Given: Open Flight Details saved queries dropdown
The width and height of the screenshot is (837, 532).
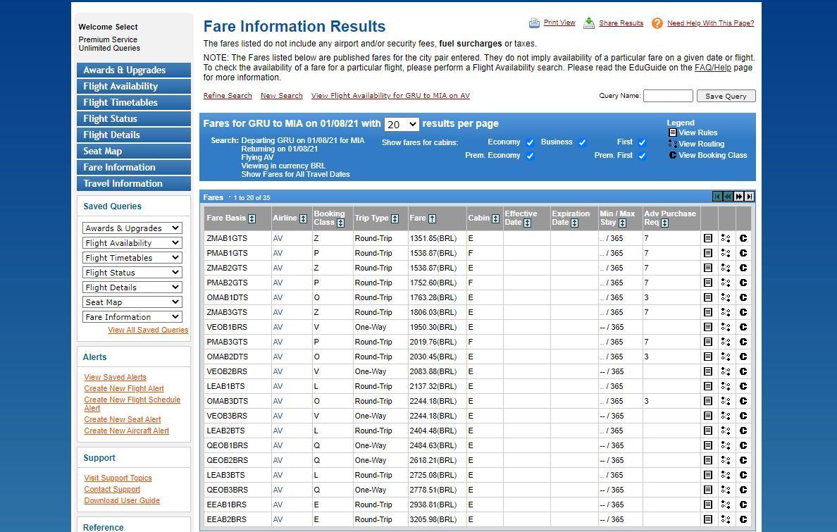Looking at the screenshot, I should pos(132,287).
